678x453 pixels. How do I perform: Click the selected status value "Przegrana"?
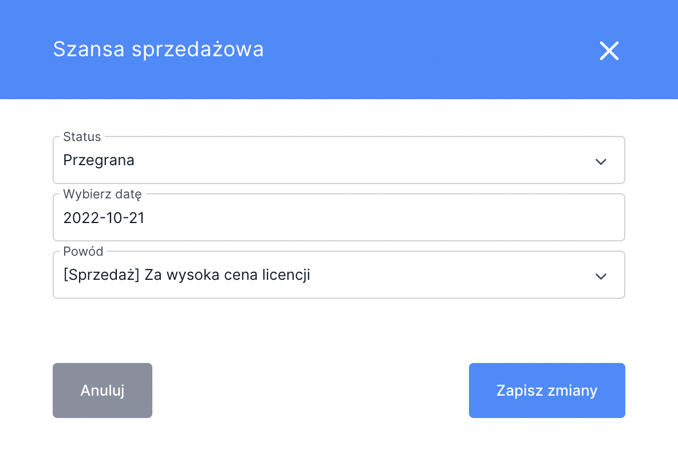pyautogui.click(x=98, y=161)
